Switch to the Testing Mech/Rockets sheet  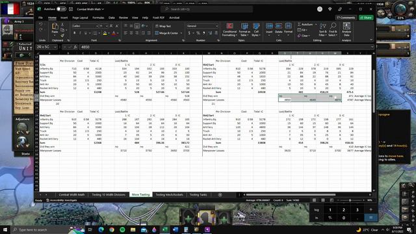(169, 195)
